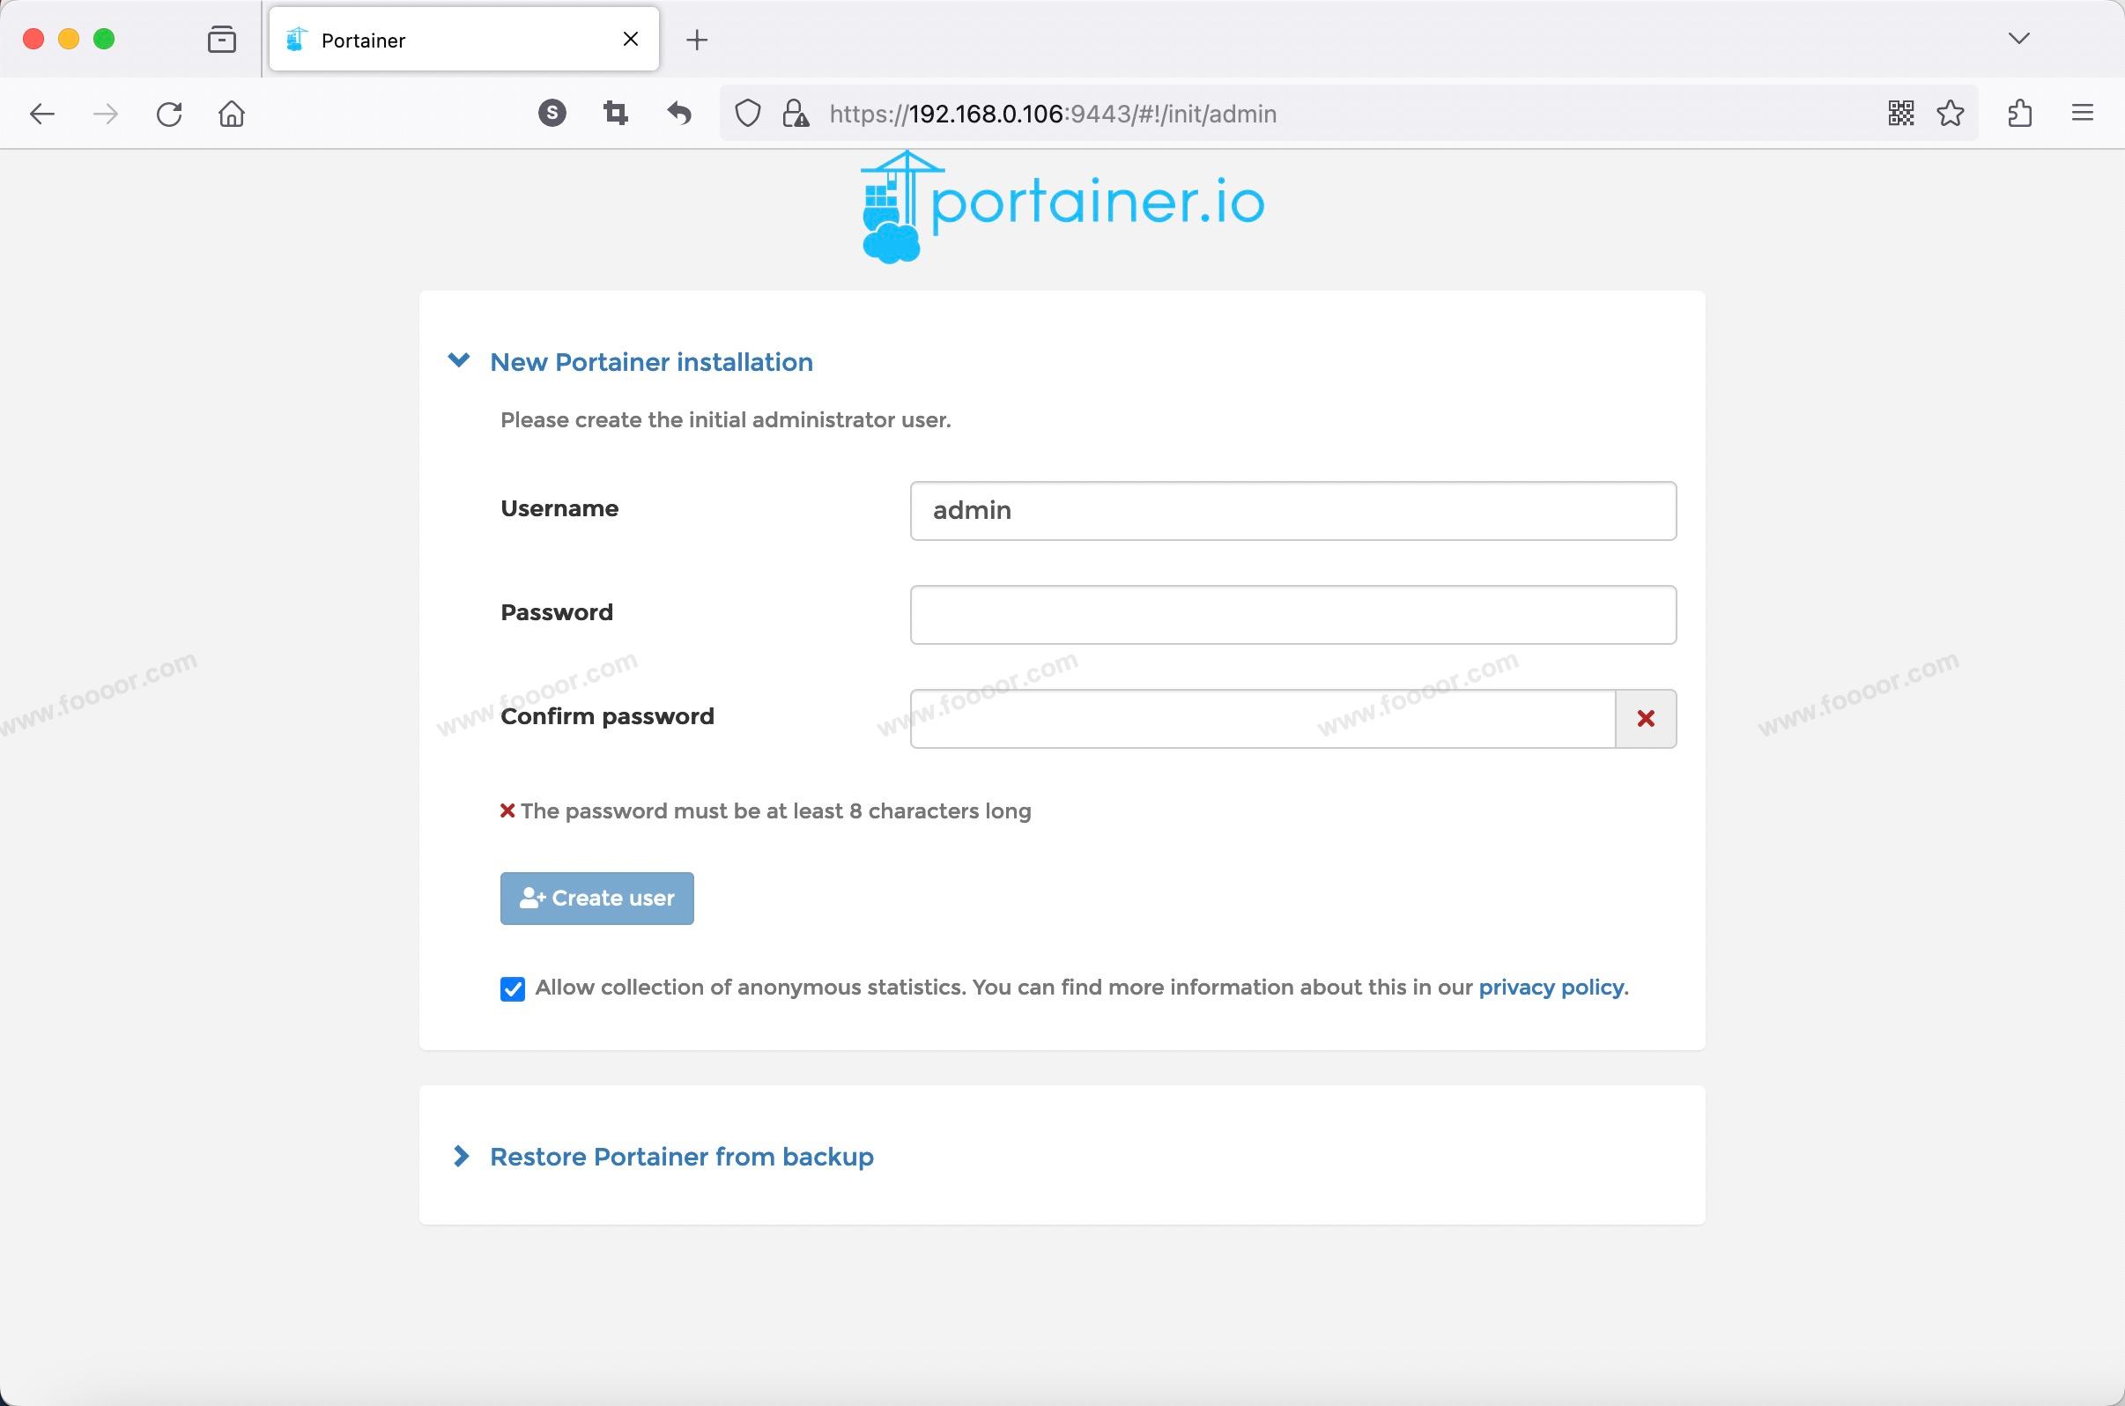This screenshot has height=1406, width=2125.
Task: Open the extensions puzzle icon
Action: tap(2019, 113)
